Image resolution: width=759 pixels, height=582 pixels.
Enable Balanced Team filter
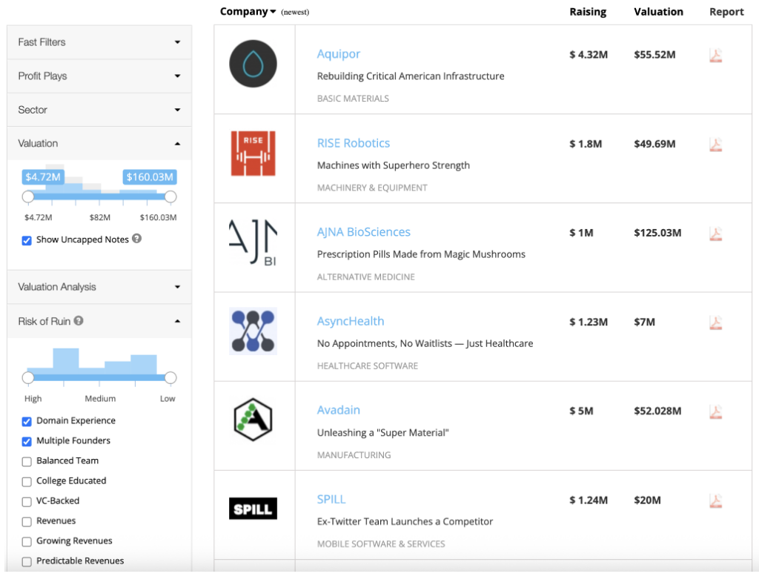coord(27,461)
